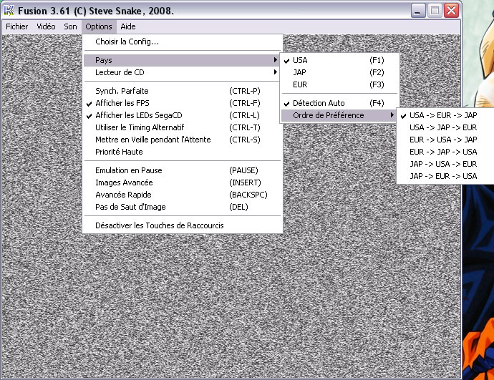Image resolution: width=494 pixels, height=380 pixels.
Task: Choose EUR -> JAP -> USA order
Action: click(445, 152)
